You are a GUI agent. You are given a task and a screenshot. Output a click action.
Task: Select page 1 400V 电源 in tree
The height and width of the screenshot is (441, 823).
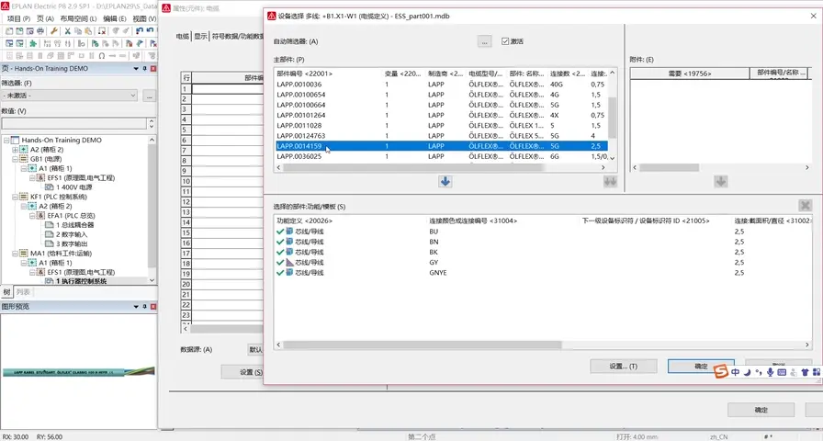tap(73, 187)
